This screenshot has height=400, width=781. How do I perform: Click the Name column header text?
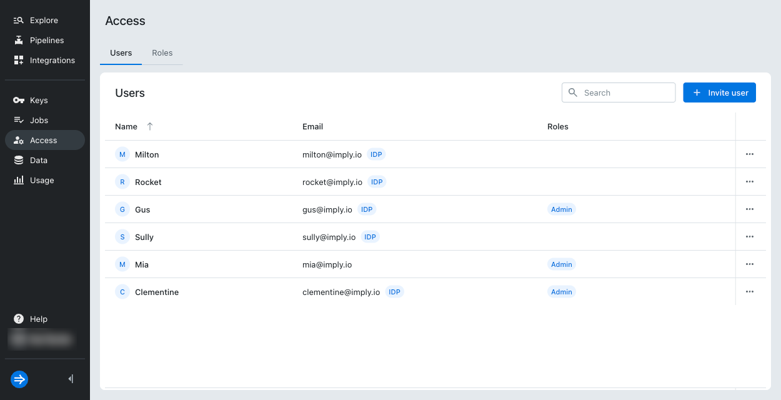tap(126, 126)
